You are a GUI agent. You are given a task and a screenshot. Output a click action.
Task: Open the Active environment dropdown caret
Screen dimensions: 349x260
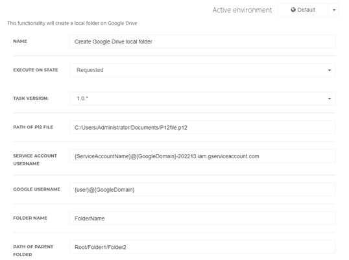pyautogui.click(x=333, y=10)
